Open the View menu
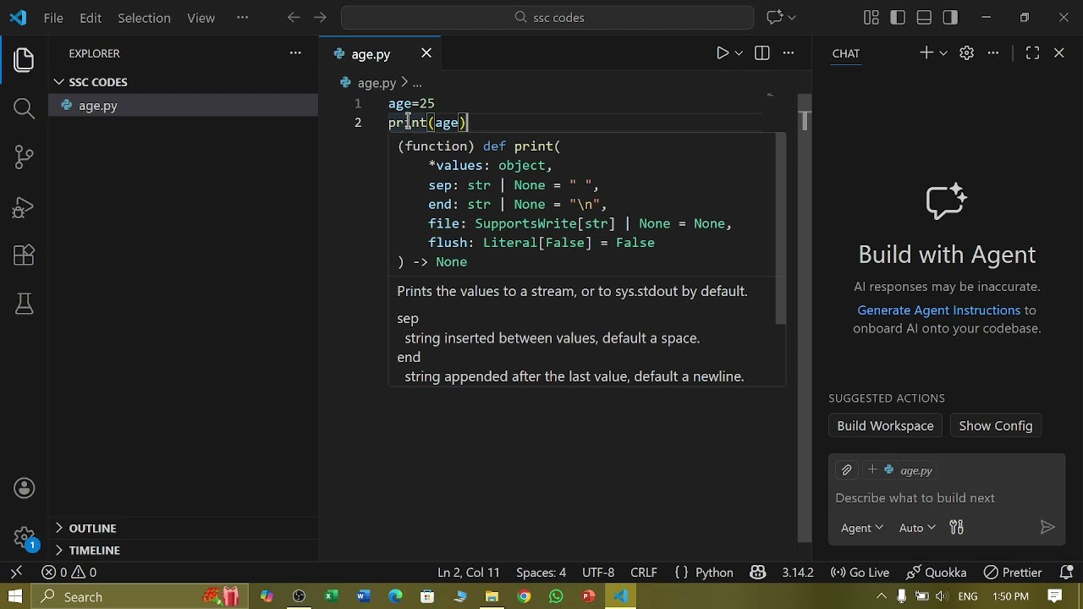 click(201, 18)
